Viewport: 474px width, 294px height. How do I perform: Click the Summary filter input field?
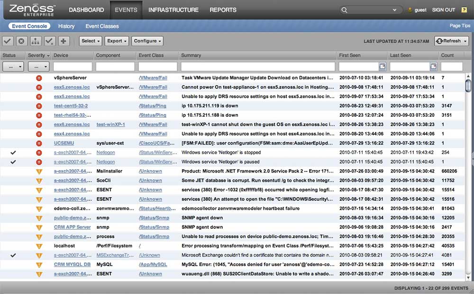click(x=258, y=67)
